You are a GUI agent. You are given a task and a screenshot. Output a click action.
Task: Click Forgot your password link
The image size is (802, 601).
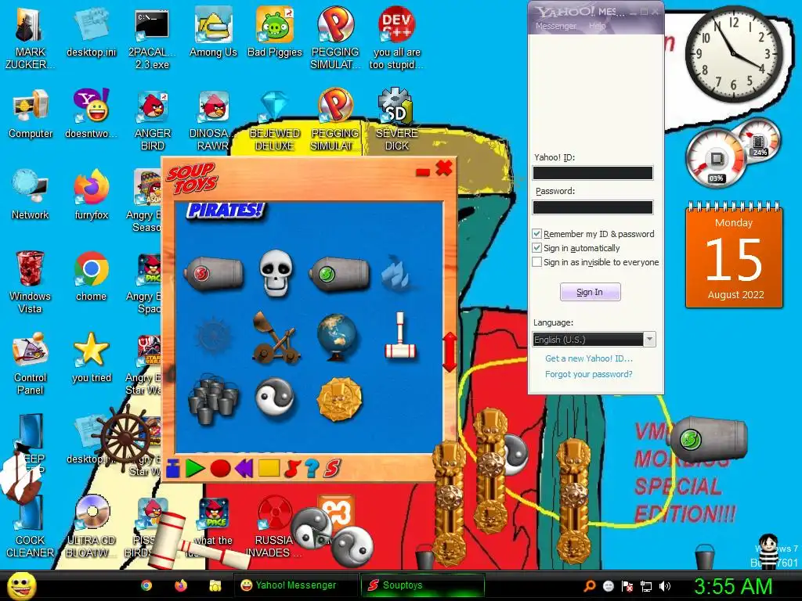589,374
